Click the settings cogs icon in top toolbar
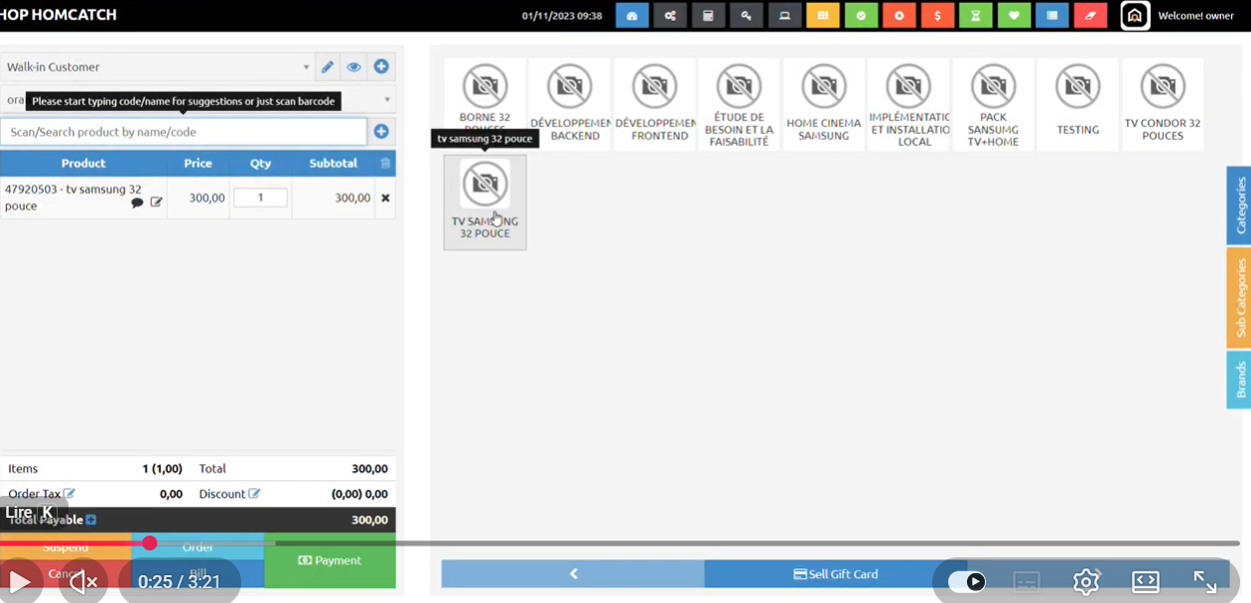 (x=670, y=16)
